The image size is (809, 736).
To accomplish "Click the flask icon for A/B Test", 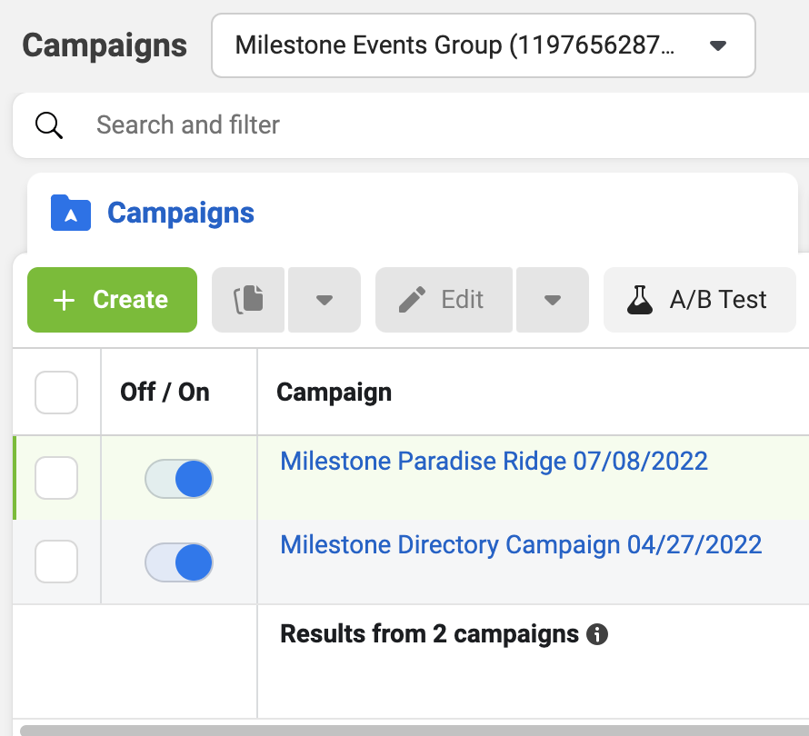I will (640, 300).
